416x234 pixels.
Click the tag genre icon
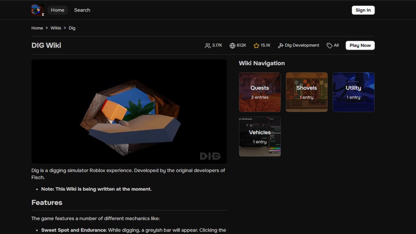point(329,46)
